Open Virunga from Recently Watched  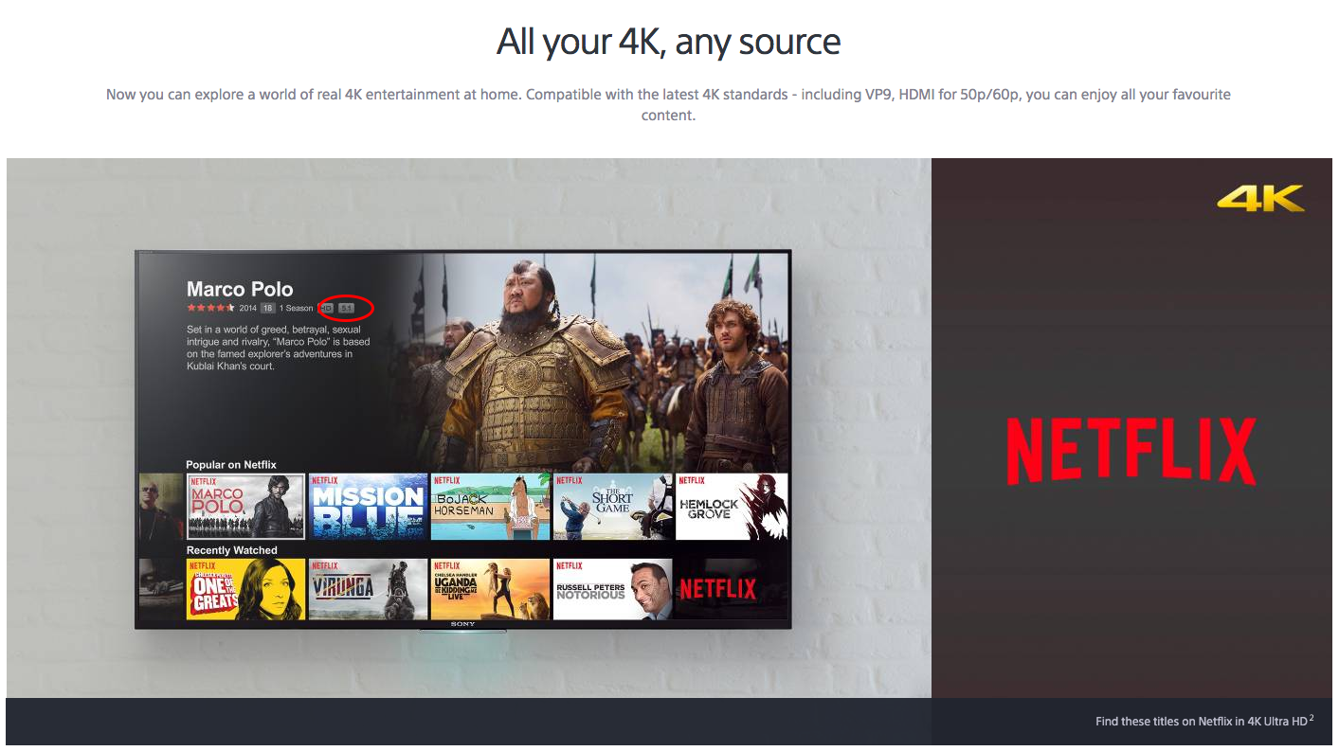pos(368,589)
